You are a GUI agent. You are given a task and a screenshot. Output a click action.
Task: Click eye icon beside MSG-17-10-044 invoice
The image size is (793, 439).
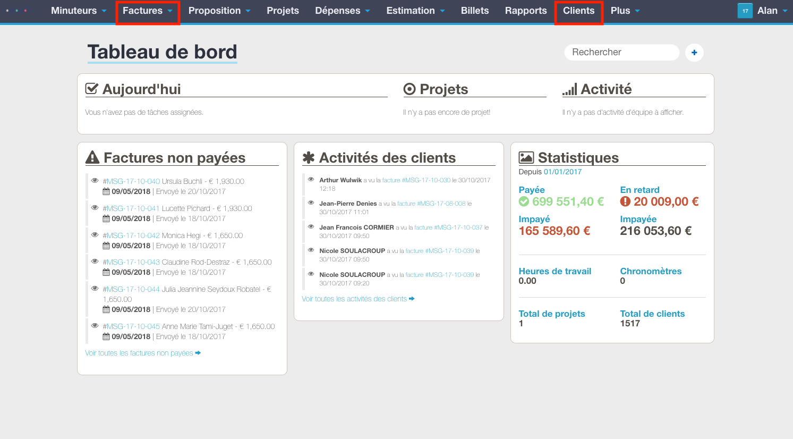pos(95,289)
